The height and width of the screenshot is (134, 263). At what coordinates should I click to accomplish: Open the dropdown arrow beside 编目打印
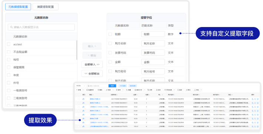(144, 90)
